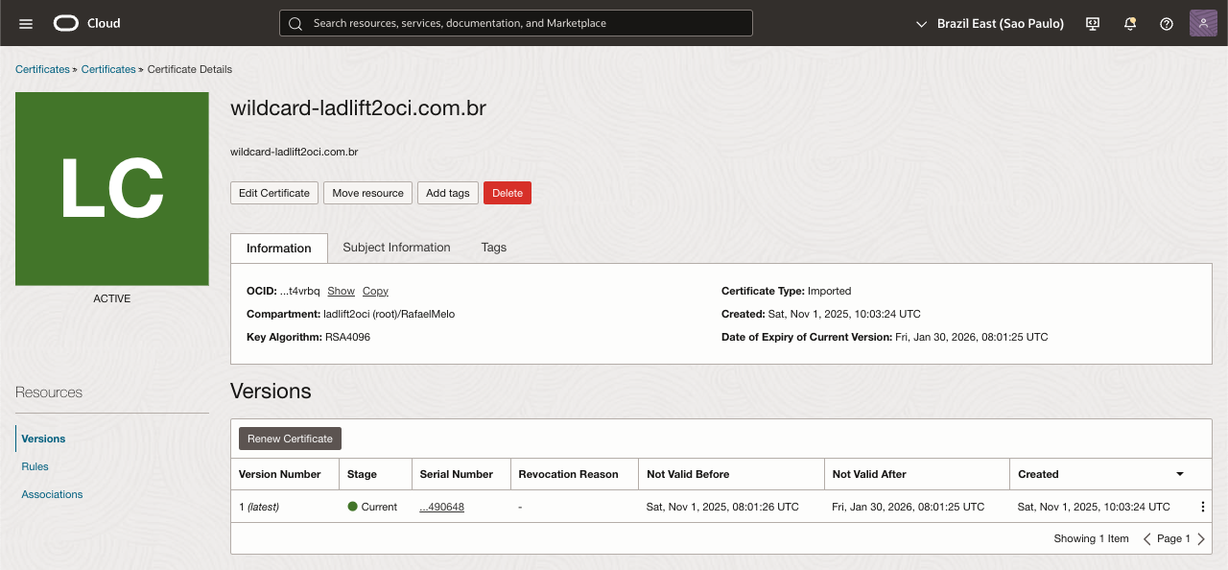Click the Move resource button

[x=367, y=193]
